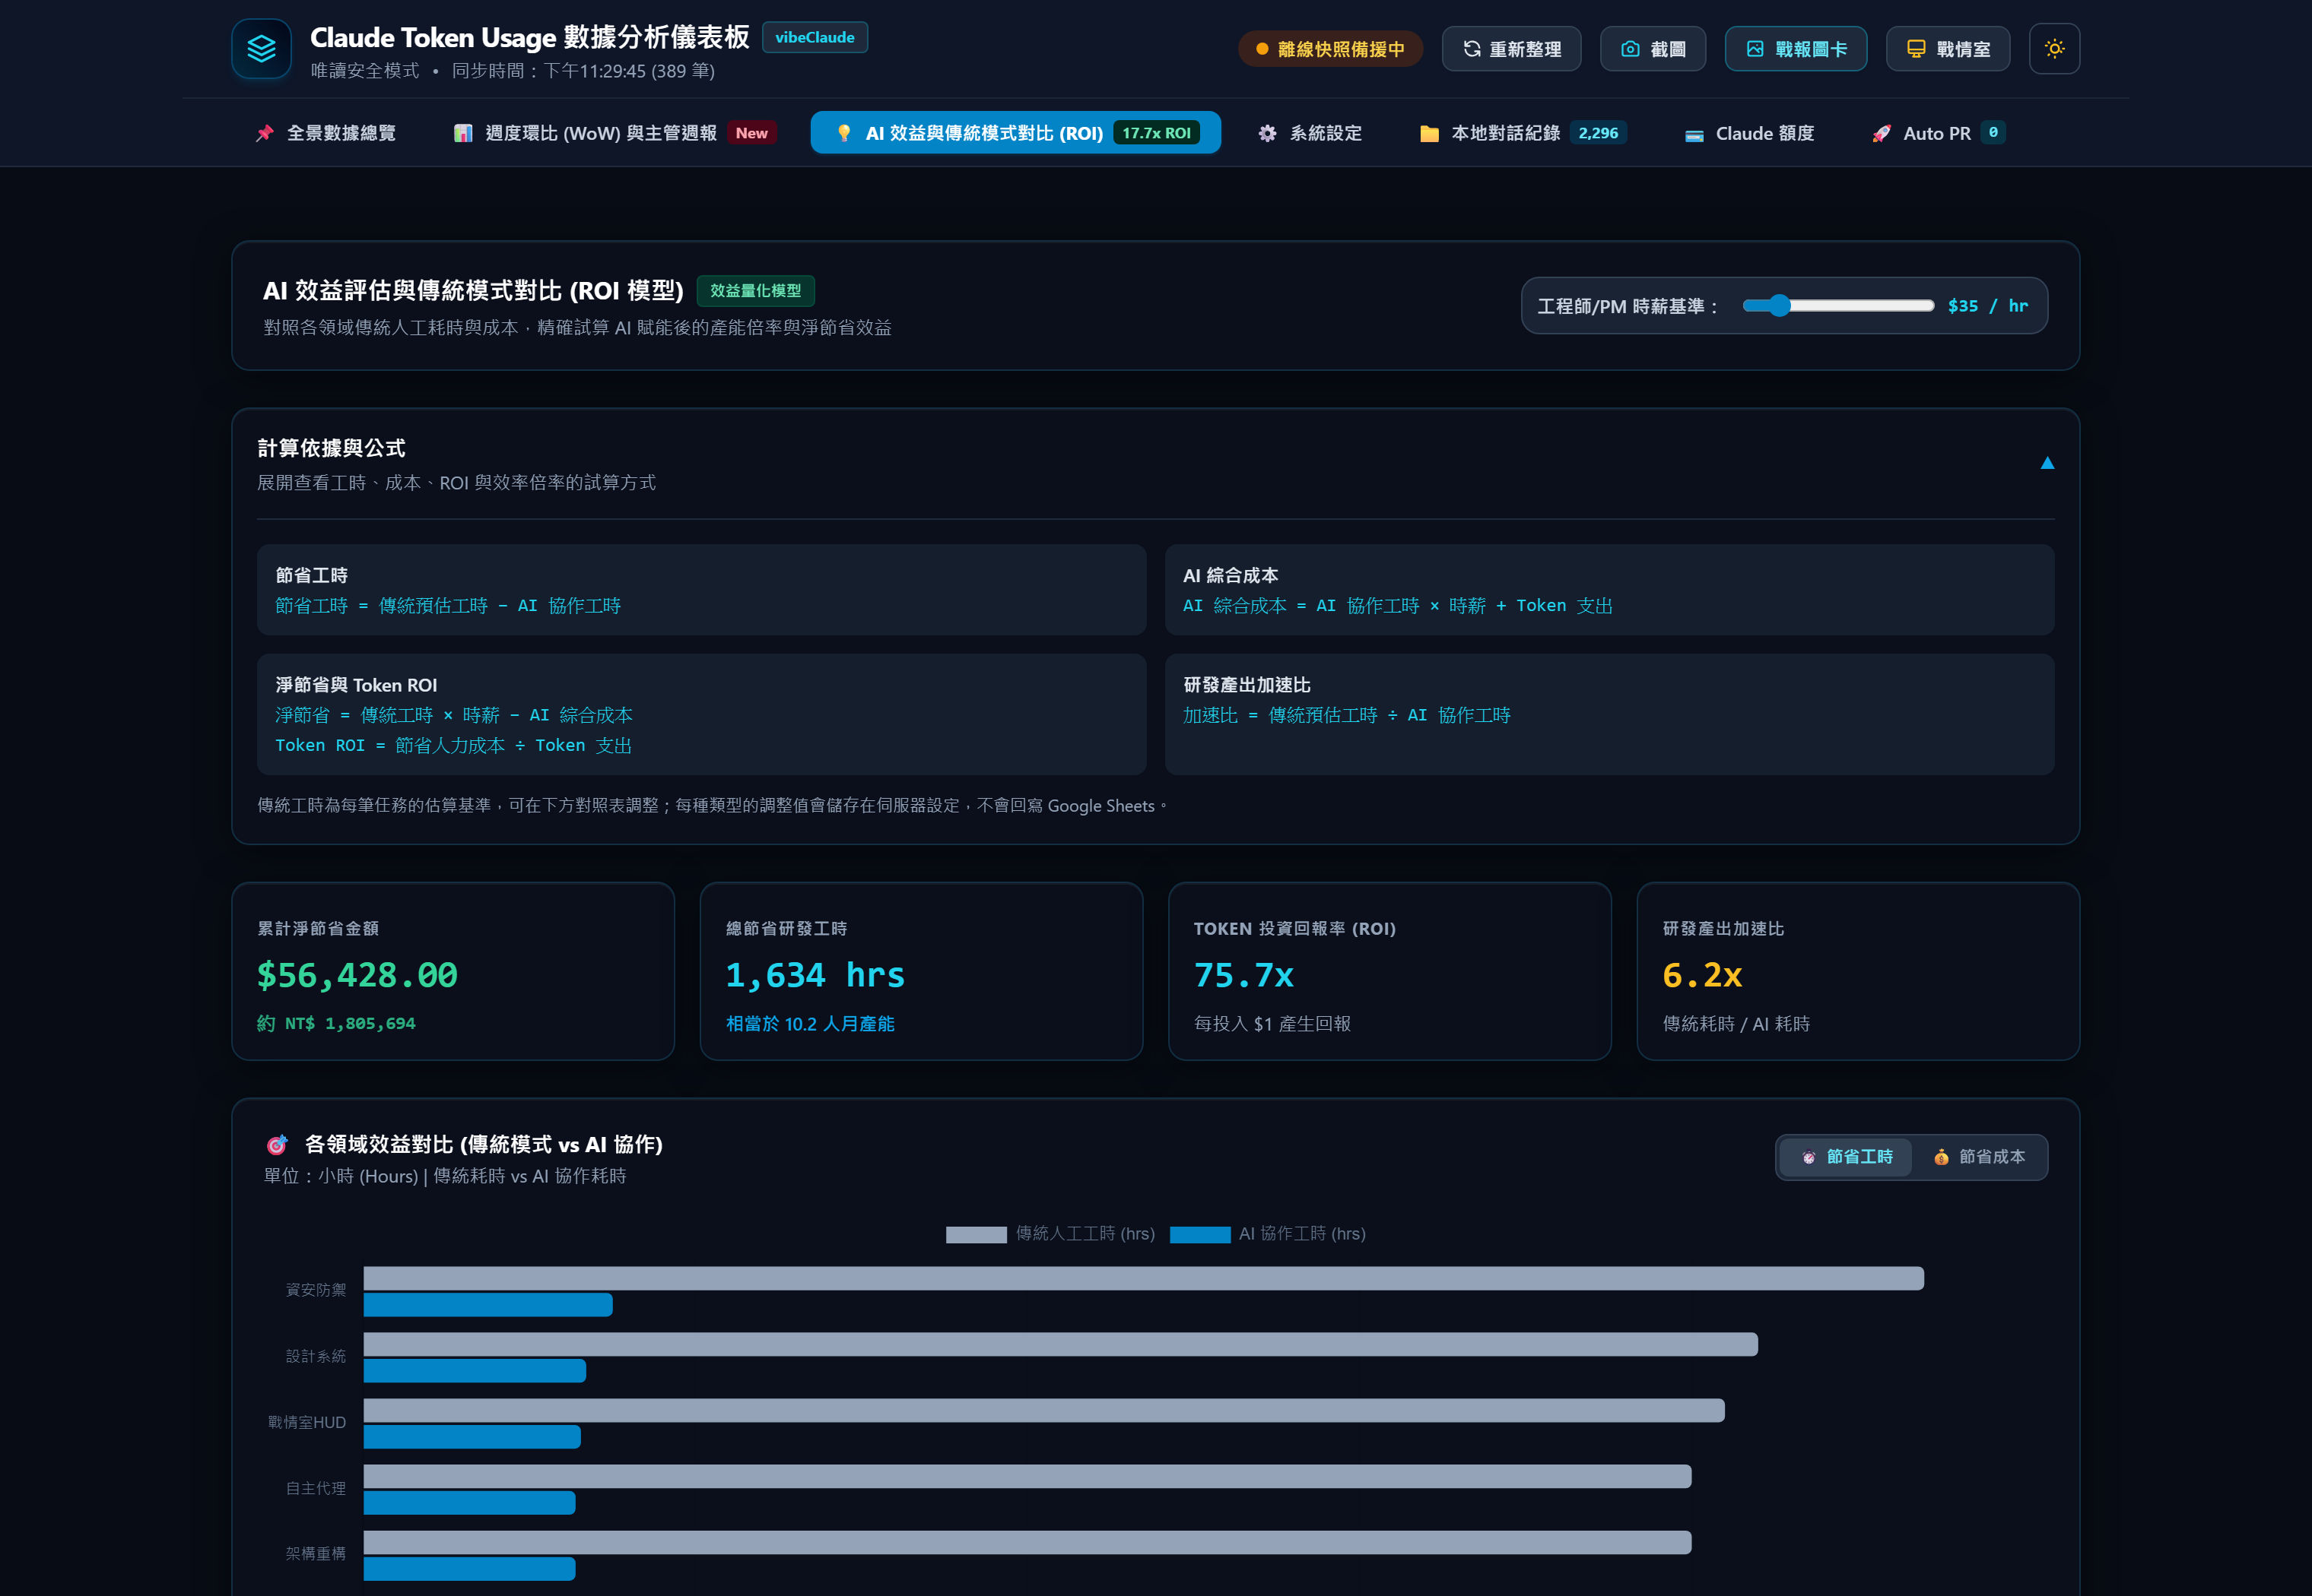This screenshot has height=1596, width=2312.
Task: Click the target icon beside 各領域效益對比
Action: pyautogui.click(x=277, y=1145)
